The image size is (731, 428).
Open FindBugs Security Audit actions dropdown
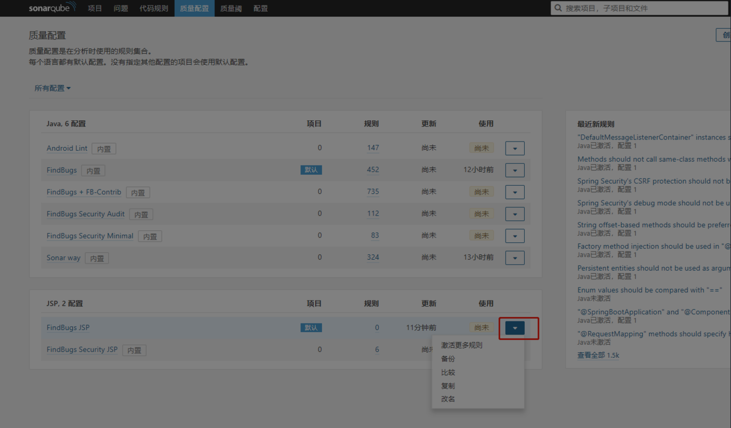[x=515, y=213]
